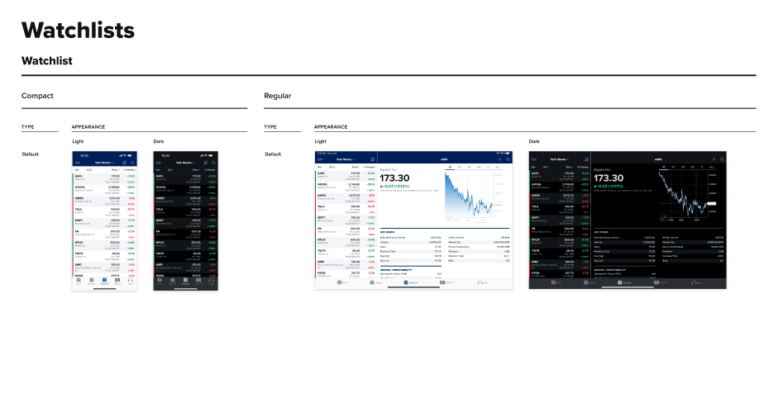The image size is (778, 393).
Task: Select ALL range tab on light regular chart
Action: coord(499,167)
